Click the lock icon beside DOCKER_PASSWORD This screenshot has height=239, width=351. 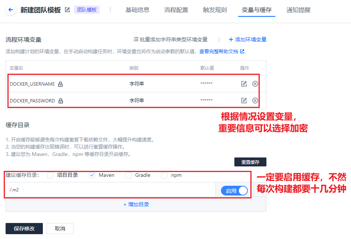pyautogui.click(x=61, y=101)
